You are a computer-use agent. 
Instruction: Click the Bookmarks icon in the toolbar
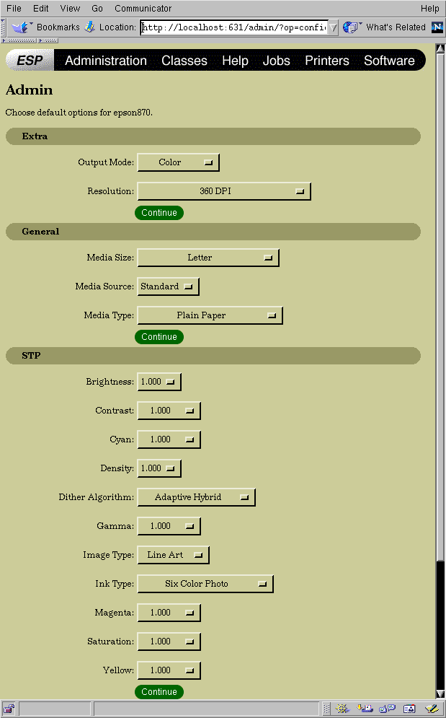coord(20,27)
